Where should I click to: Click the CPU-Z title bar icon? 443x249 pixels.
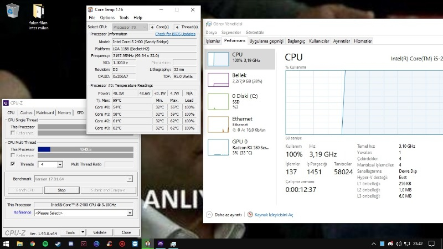6,103
